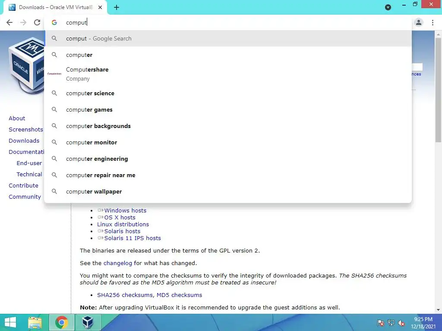Open the Linux distributions link
The image size is (442, 331).
coord(123,224)
